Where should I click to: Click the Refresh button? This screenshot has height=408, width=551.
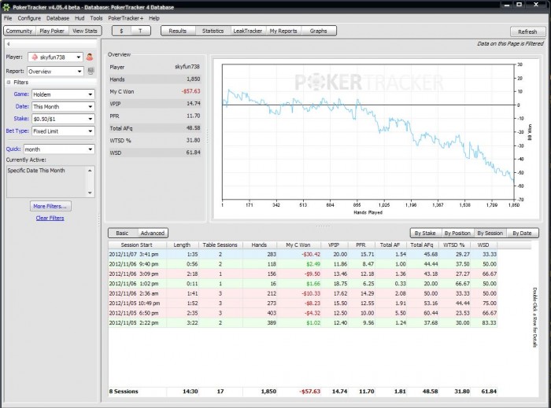[x=527, y=31]
